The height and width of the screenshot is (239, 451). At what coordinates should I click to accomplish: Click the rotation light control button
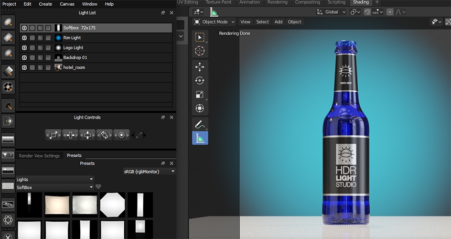(x=104, y=135)
